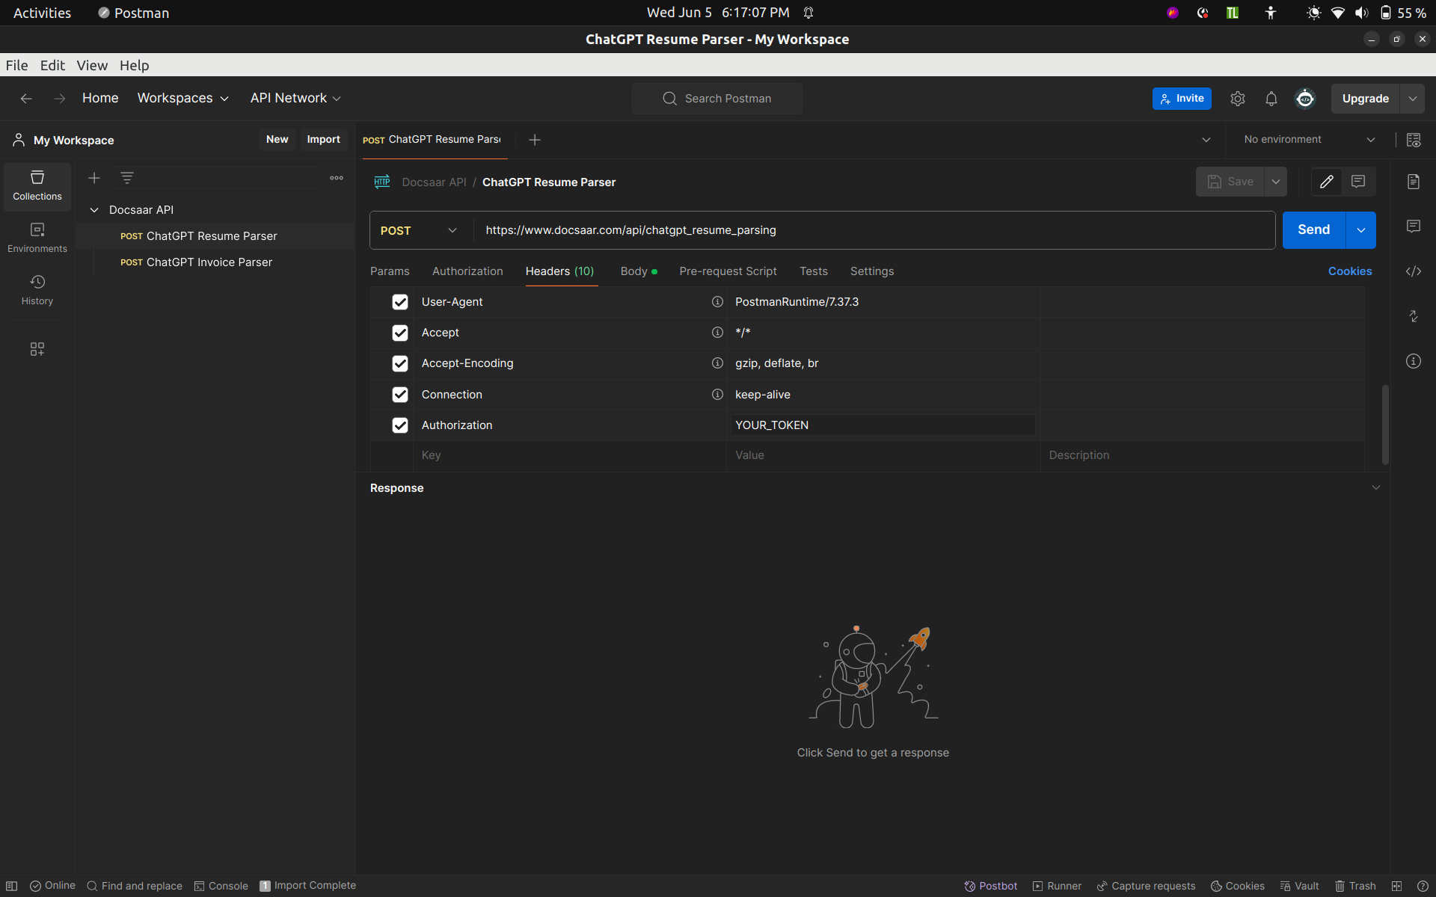Open the Environments sidebar panel
The image size is (1436, 897).
click(37, 238)
